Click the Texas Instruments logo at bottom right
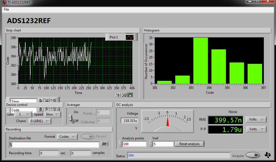The width and height of the screenshot is (276, 162). 267,155
